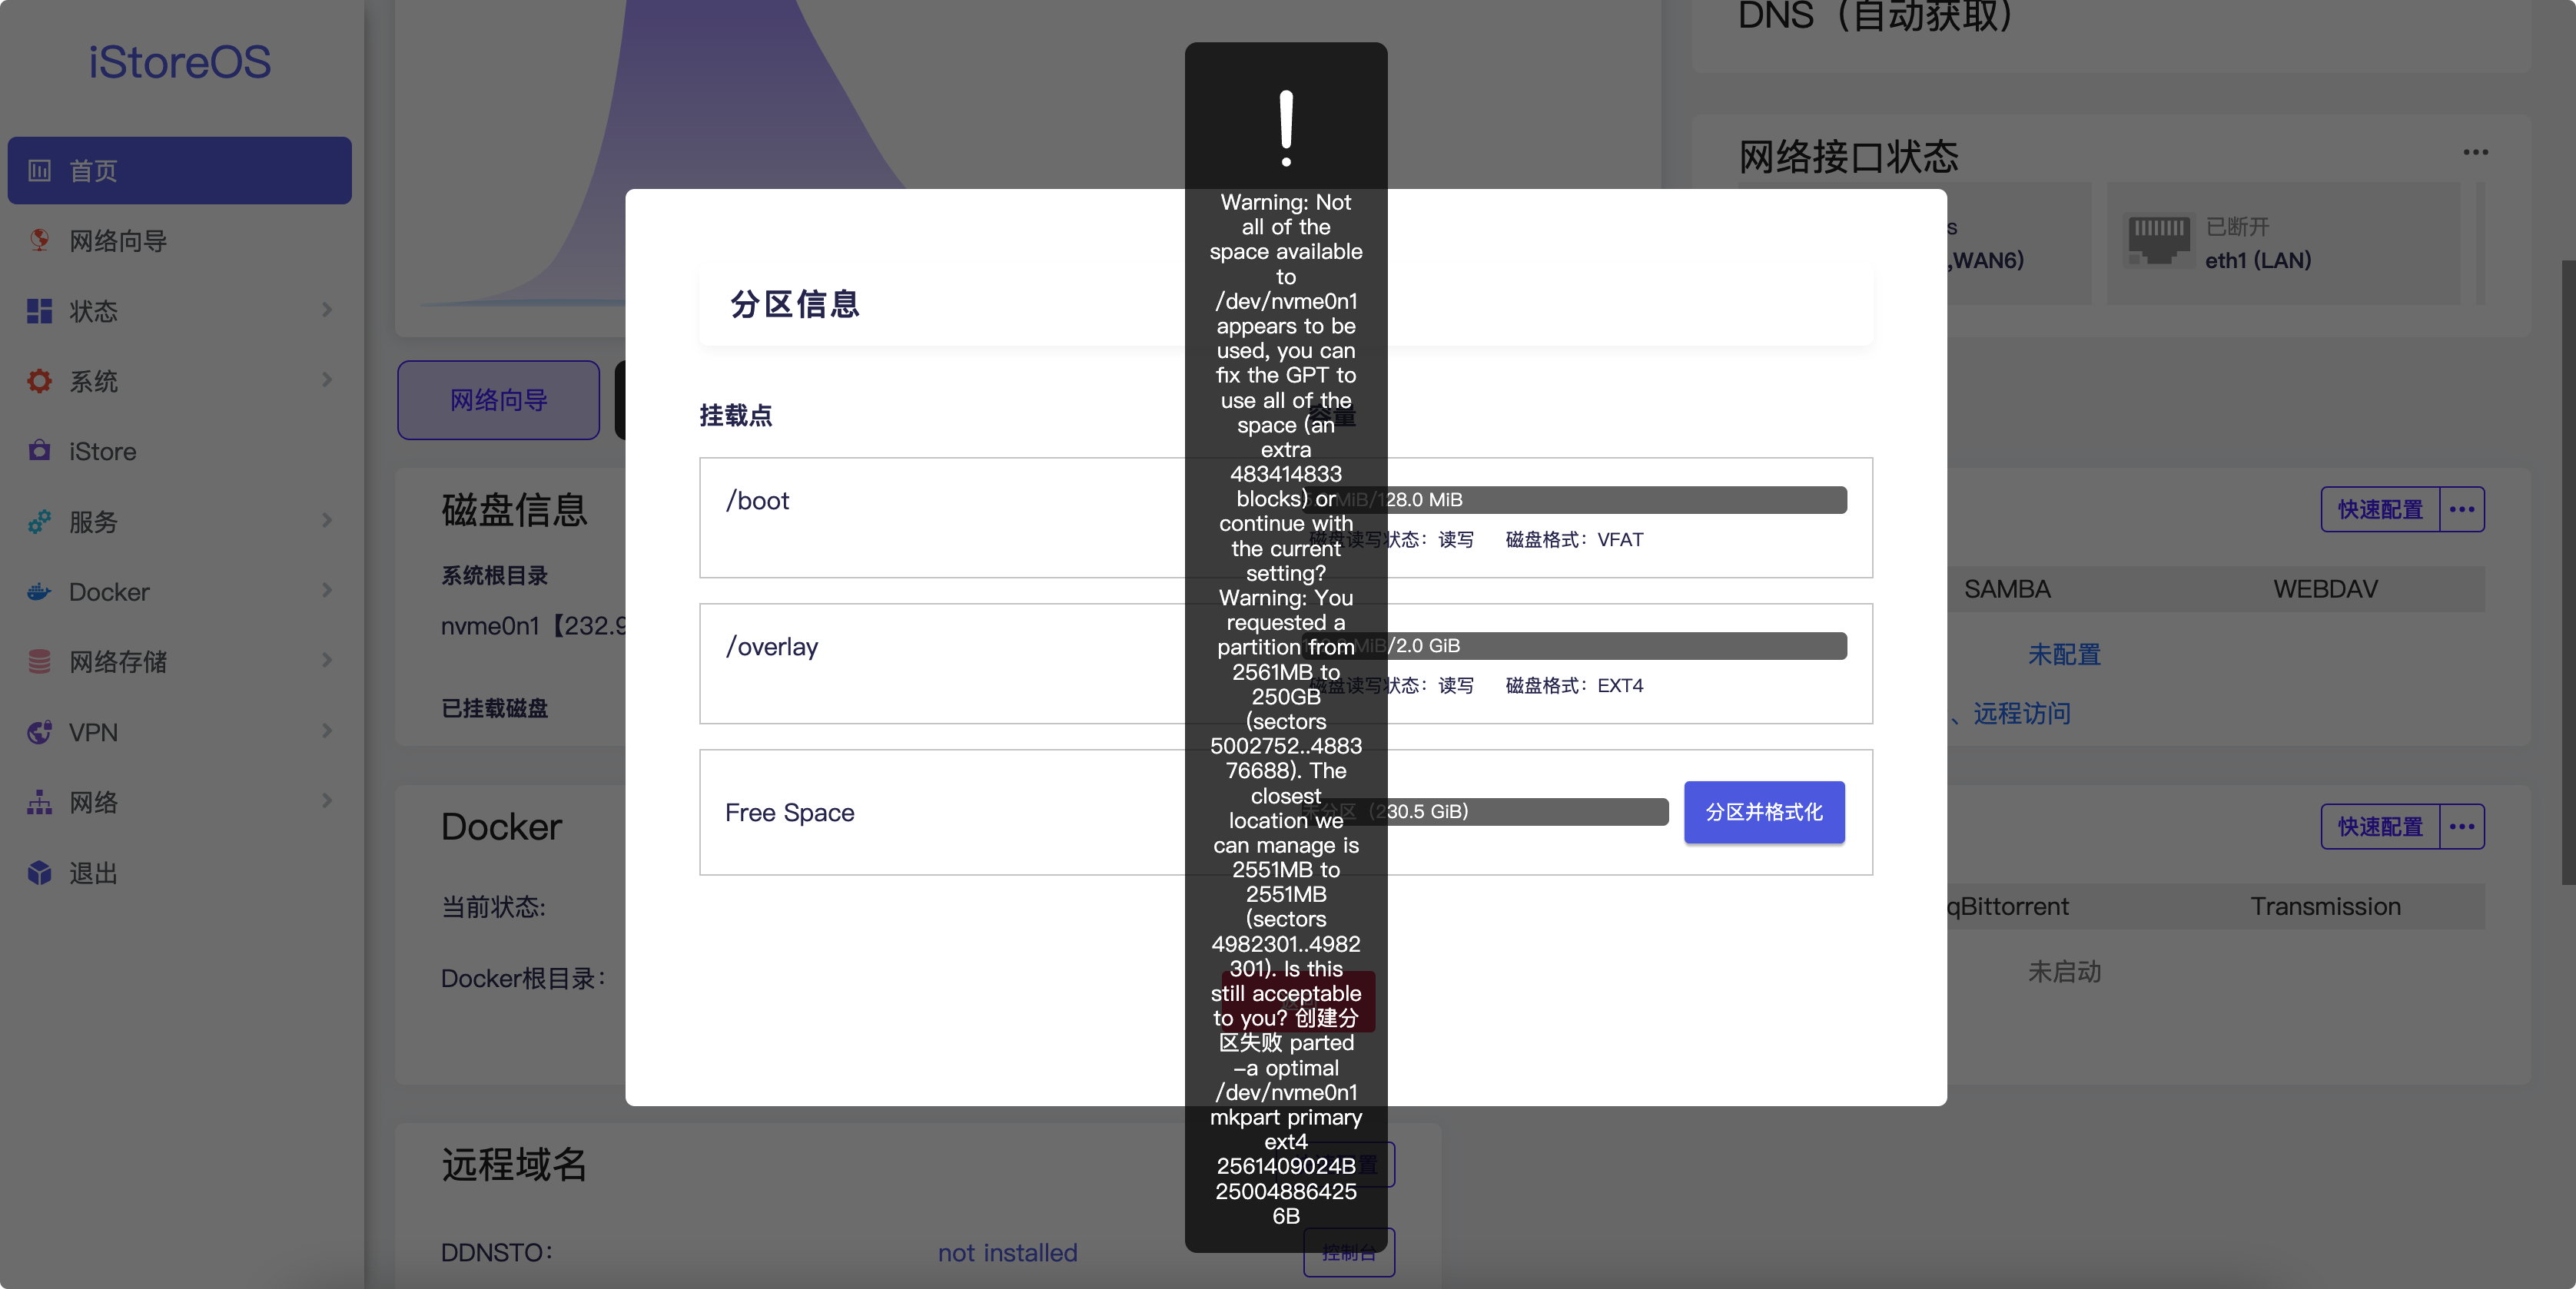This screenshot has width=2576, height=1289.
Task: Select the 首页 home icon in sidebar
Action: [x=39, y=170]
